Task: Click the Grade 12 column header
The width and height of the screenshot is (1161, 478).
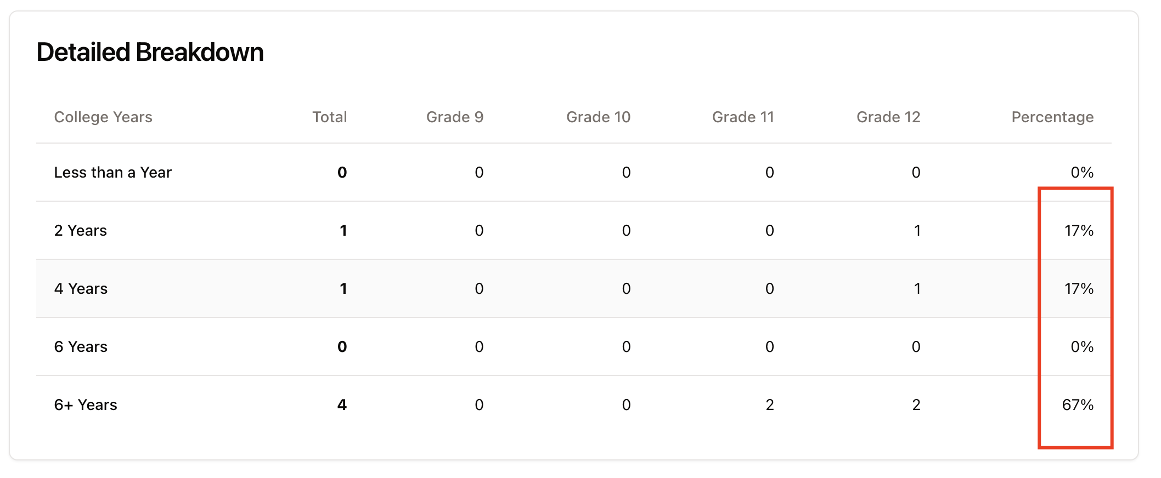Action: click(888, 117)
